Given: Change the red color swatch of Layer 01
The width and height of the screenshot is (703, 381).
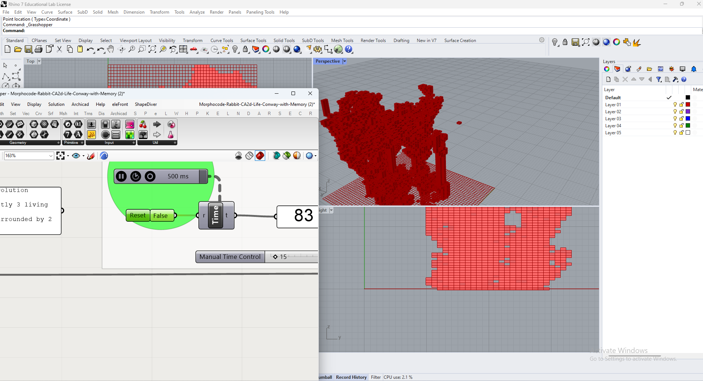Looking at the screenshot, I should click(x=688, y=105).
